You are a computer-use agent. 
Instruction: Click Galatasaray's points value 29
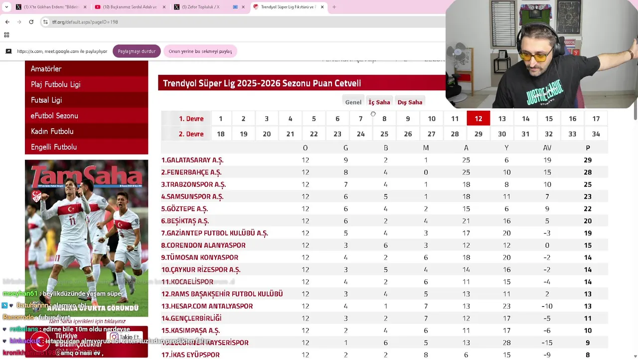click(588, 160)
